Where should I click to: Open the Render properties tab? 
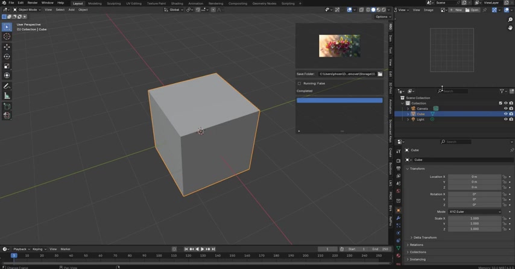399,160
